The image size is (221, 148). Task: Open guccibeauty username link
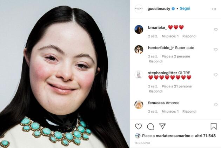tap(159, 9)
